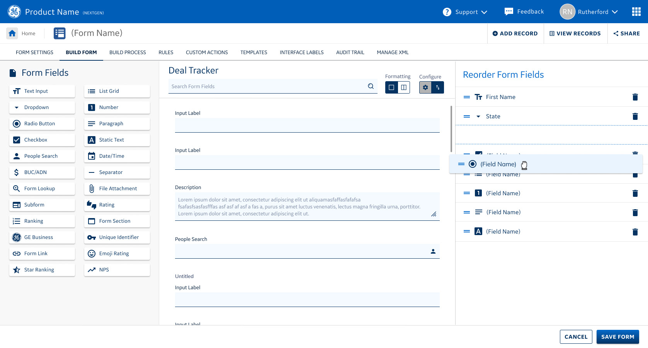The image size is (648, 348).
Task: Delete the Number (Field Name) row
Action: click(x=635, y=193)
